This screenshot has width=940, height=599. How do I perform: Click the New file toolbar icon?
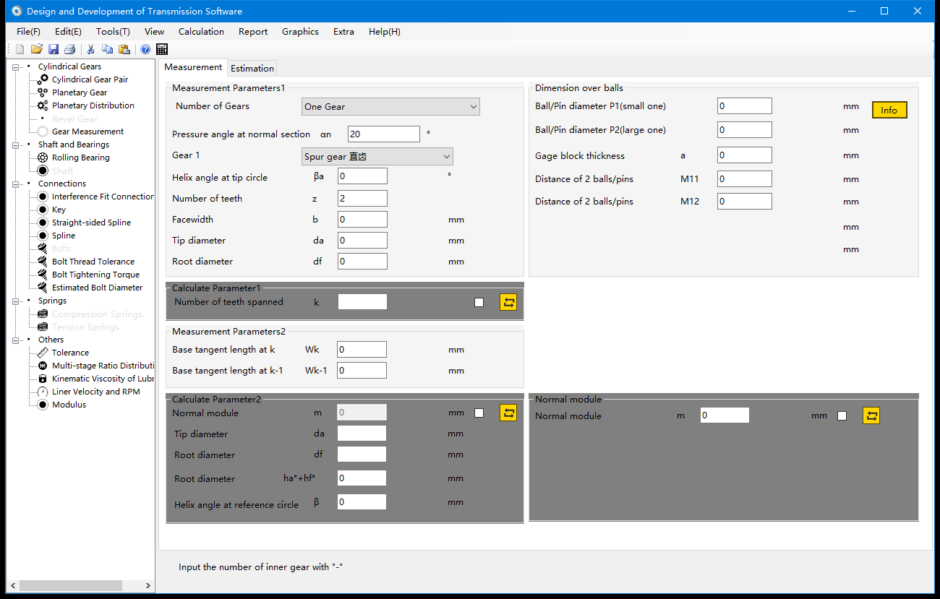point(20,49)
